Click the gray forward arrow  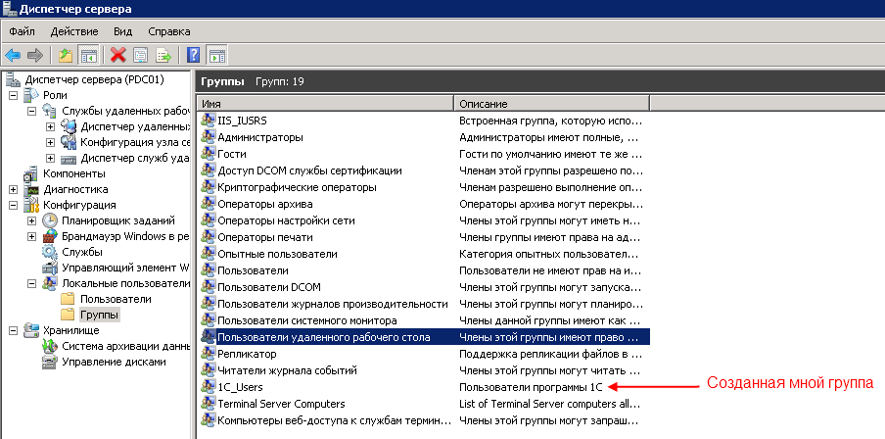coord(35,55)
